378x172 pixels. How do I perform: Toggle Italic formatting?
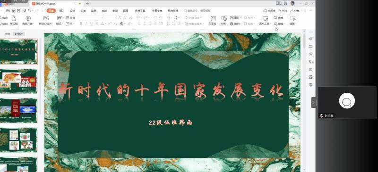[x=86, y=24]
